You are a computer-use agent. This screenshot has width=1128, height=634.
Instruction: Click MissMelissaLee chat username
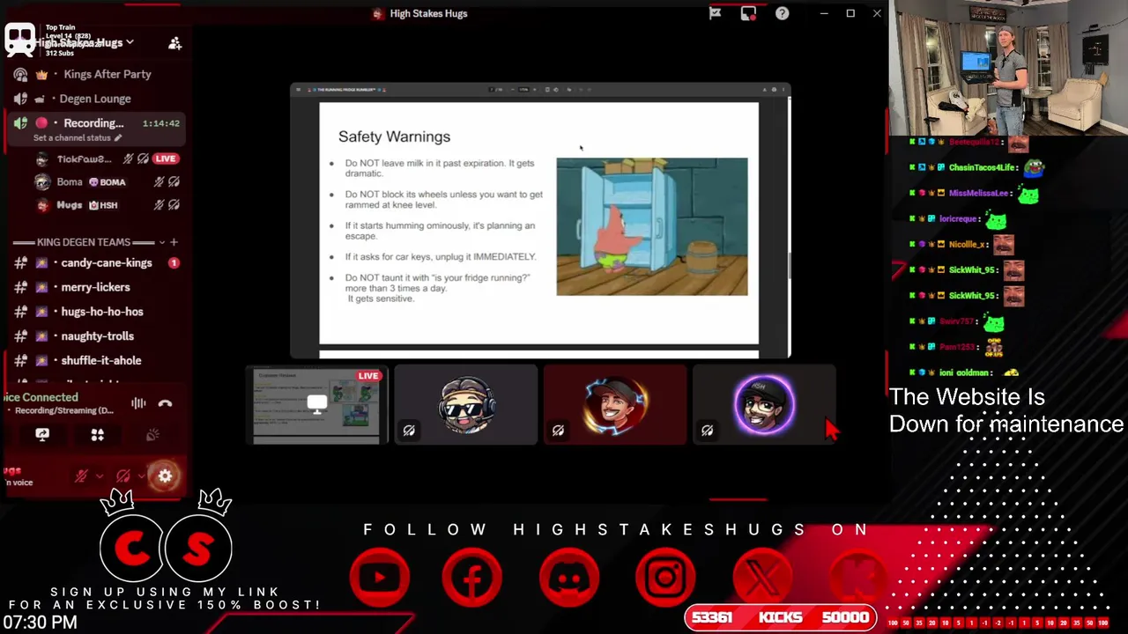pos(979,193)
